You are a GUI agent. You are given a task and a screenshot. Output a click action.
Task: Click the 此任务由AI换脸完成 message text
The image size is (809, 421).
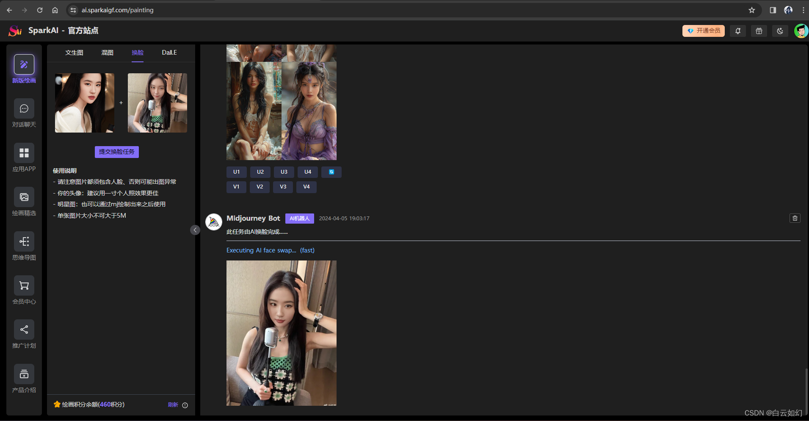pyautogui.click(x=257, y=232)
